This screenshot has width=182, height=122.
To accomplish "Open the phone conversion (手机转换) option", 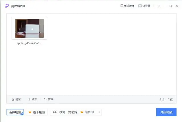I will click(127, 6).
